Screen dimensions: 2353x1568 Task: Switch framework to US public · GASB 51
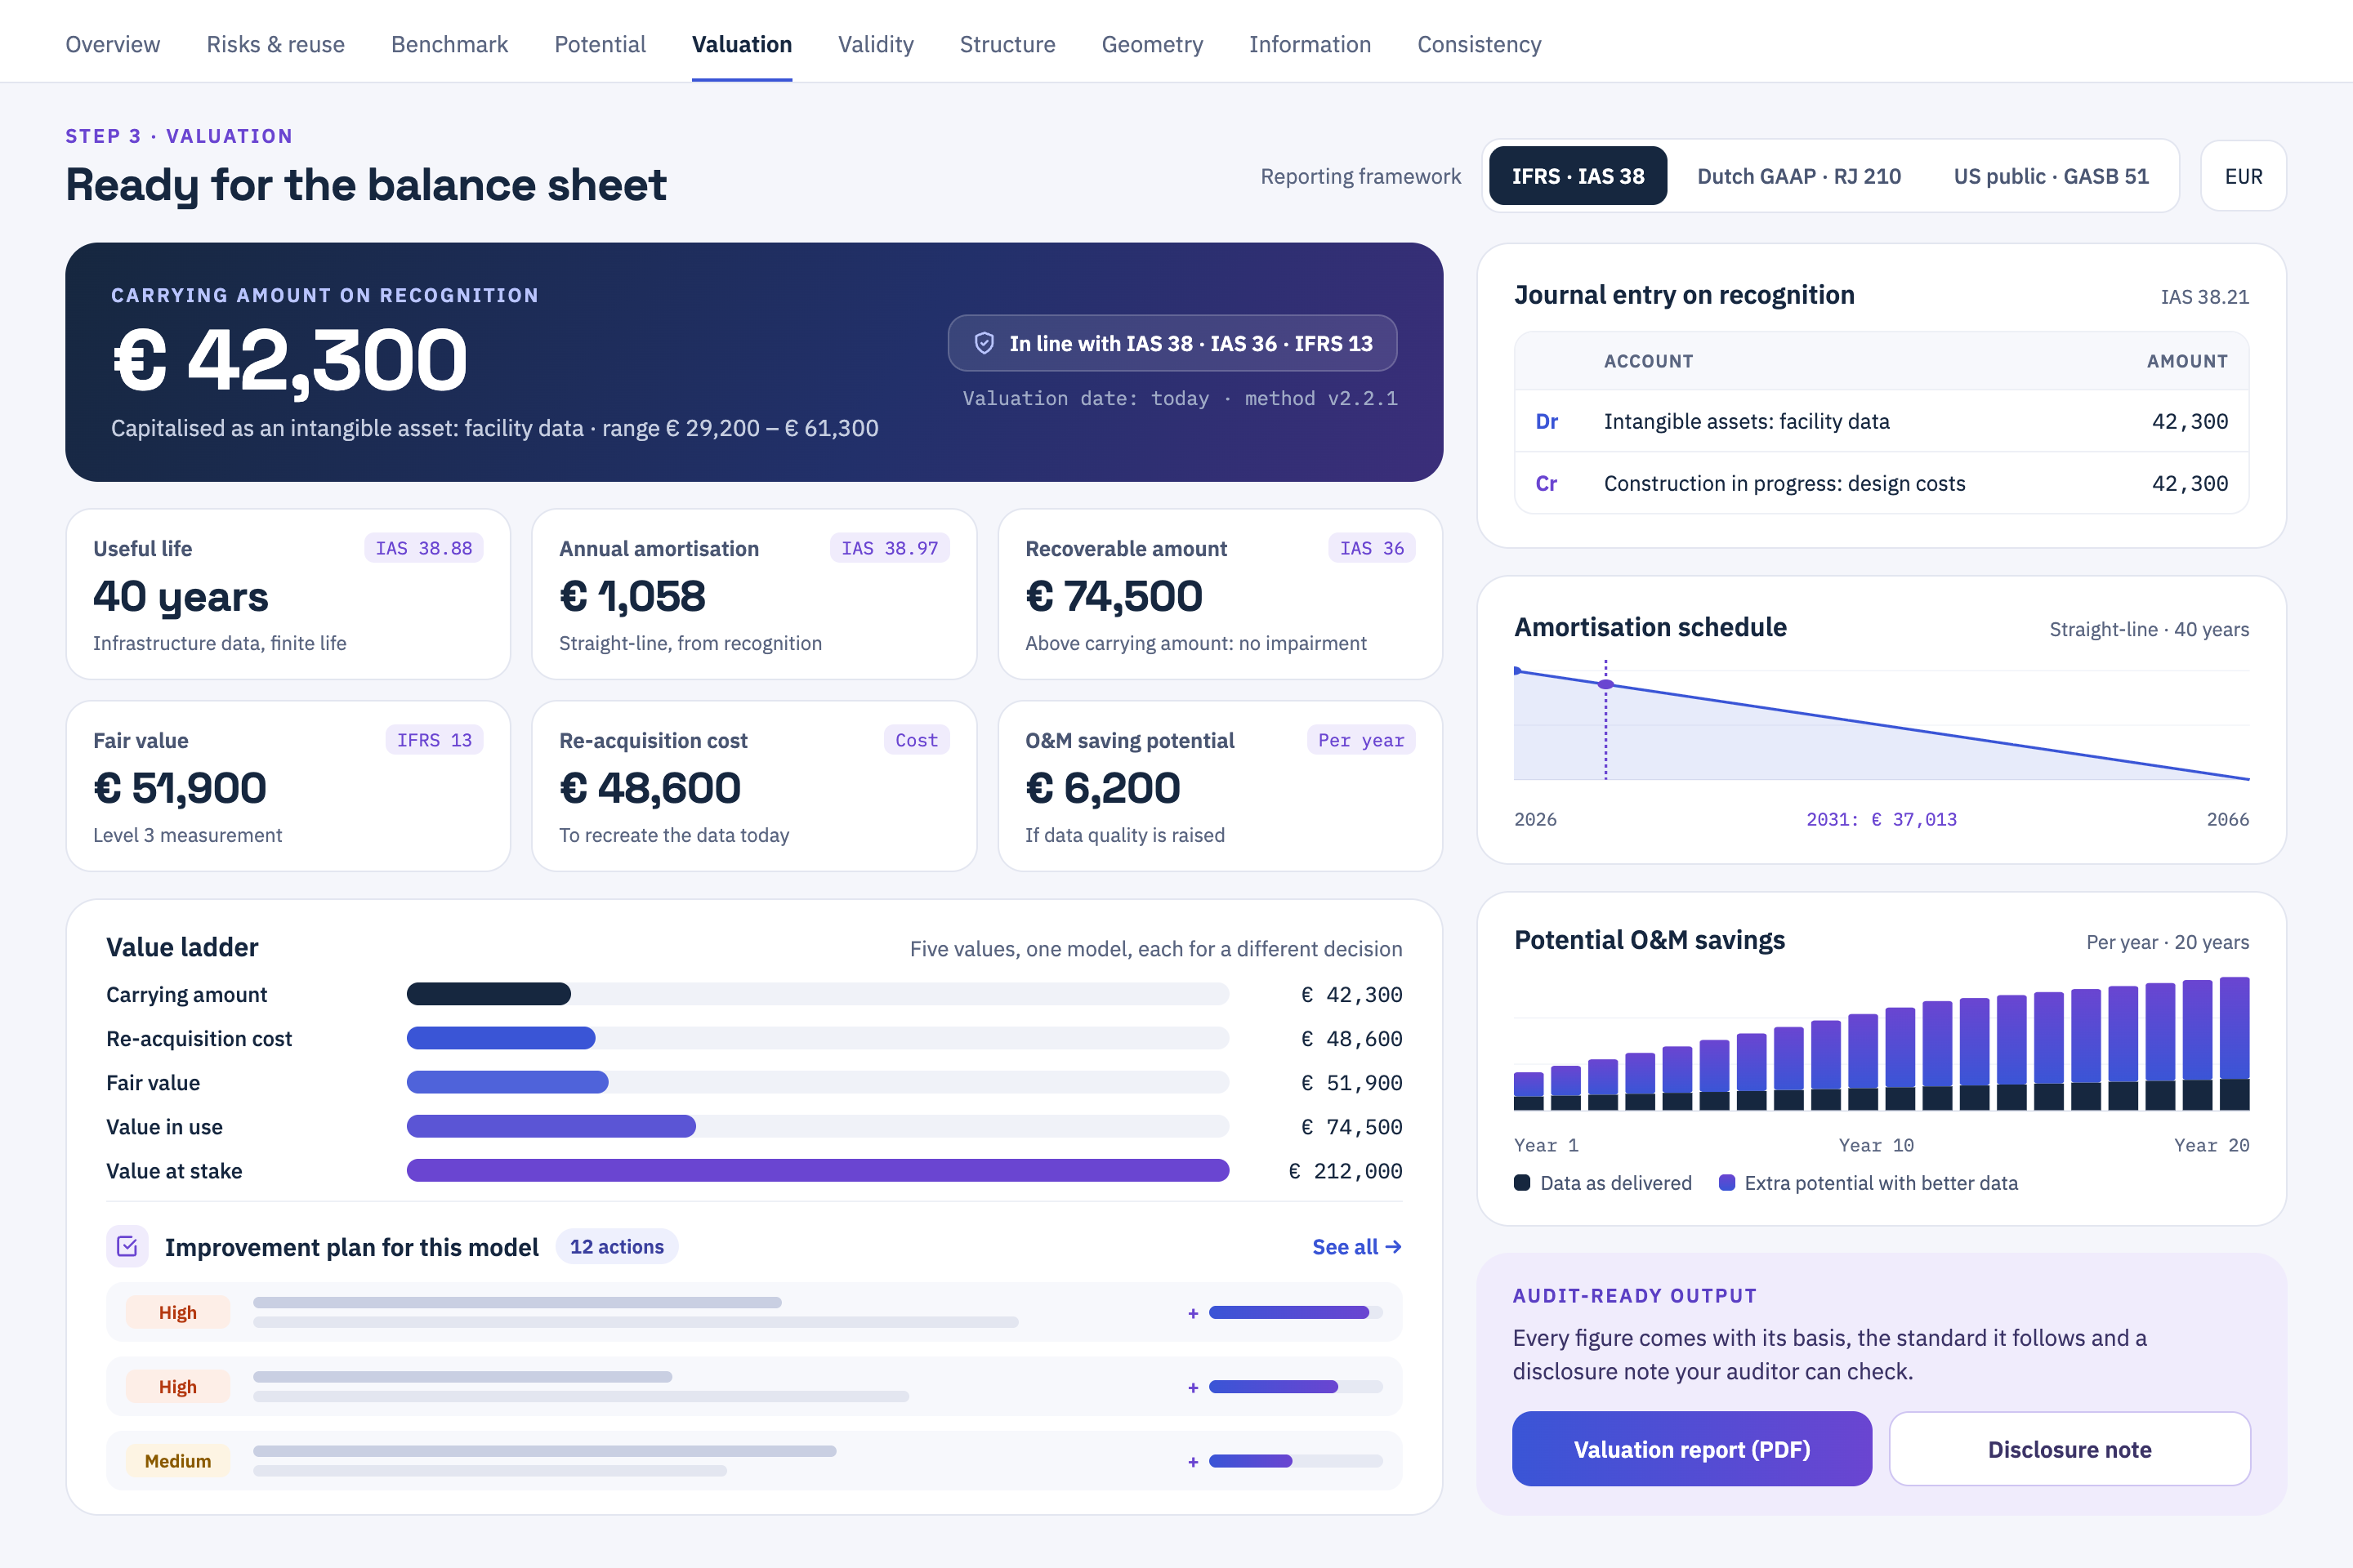(2051, 176)
